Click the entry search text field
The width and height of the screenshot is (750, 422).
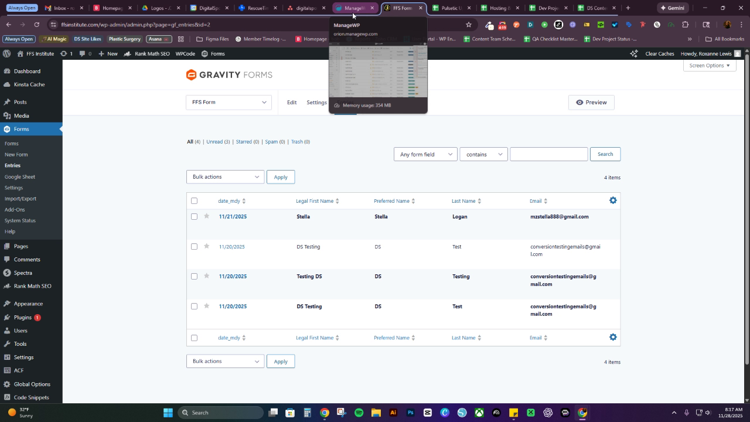pyautogui.click(x=549, y=154)
